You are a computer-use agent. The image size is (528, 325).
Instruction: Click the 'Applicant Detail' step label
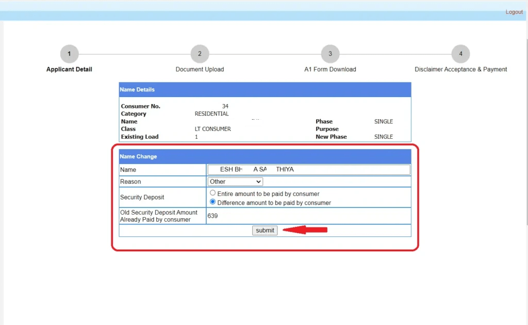69,69
